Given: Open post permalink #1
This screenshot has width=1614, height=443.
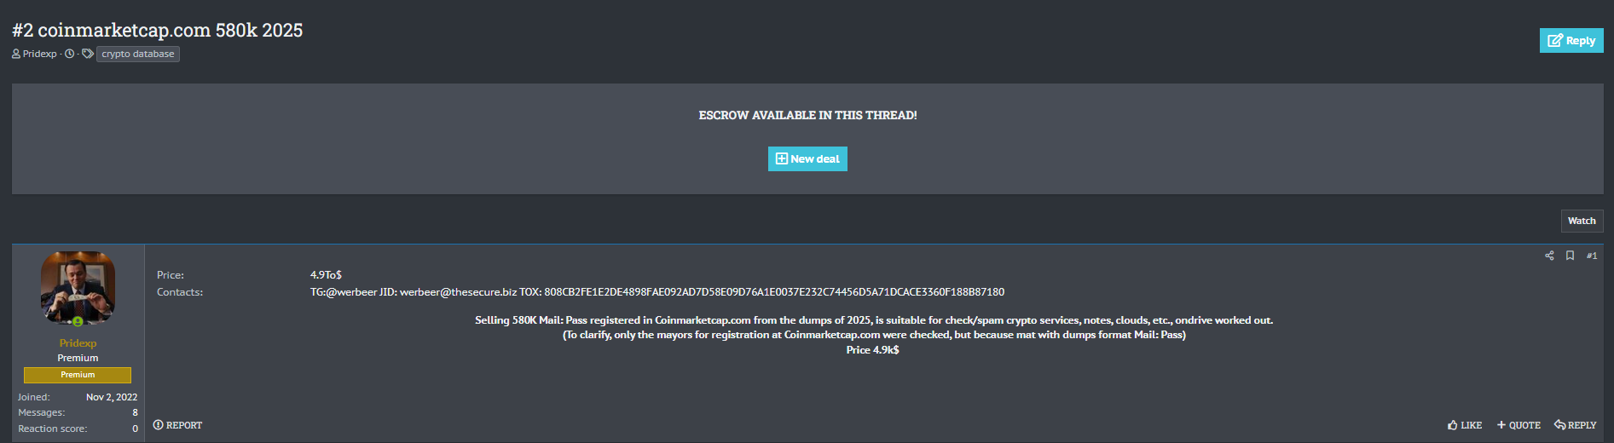Looking at the screenshot, I should pyautogui.click(x=1592, y=256).
